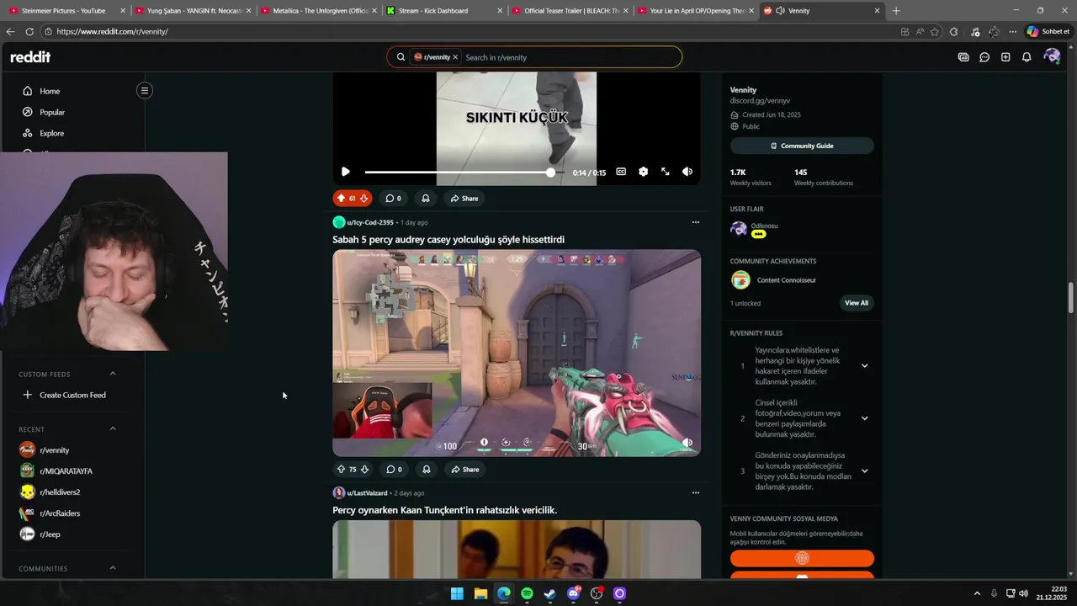The width and height of the screenshot is (1077, 606).
Task: Open u/Icy-Cod-2395 profile link
Action: coord(370,222)
